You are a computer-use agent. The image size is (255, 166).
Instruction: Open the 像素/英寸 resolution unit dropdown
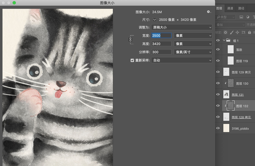point(193,52)
